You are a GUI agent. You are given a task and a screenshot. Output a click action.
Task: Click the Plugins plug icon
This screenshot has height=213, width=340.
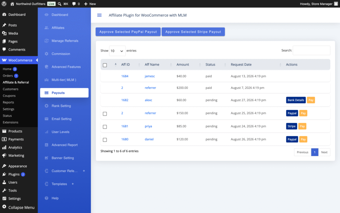4,174
